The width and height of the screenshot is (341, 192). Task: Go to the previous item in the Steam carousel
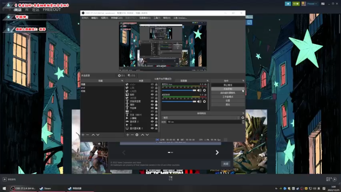point(124,152)
